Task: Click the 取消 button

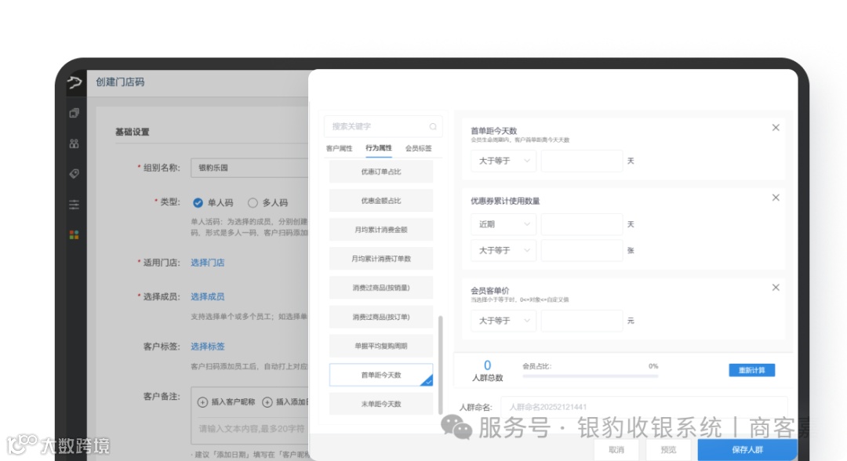Action: pyautogui.click(x=616, y=450)
